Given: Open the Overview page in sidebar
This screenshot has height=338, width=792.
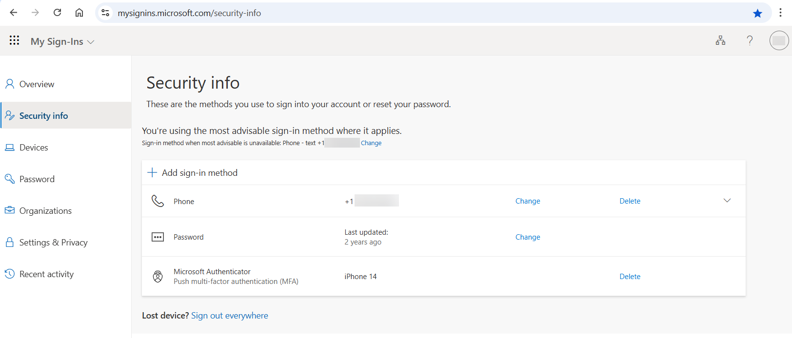Looking at the screenshot, I should 66,84.
